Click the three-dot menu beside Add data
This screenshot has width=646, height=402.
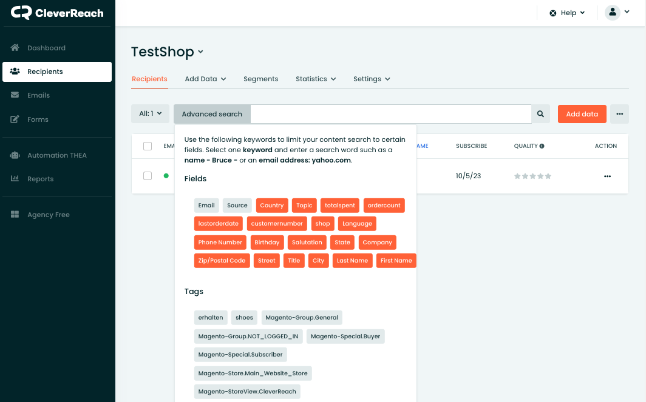coord(619,114)
